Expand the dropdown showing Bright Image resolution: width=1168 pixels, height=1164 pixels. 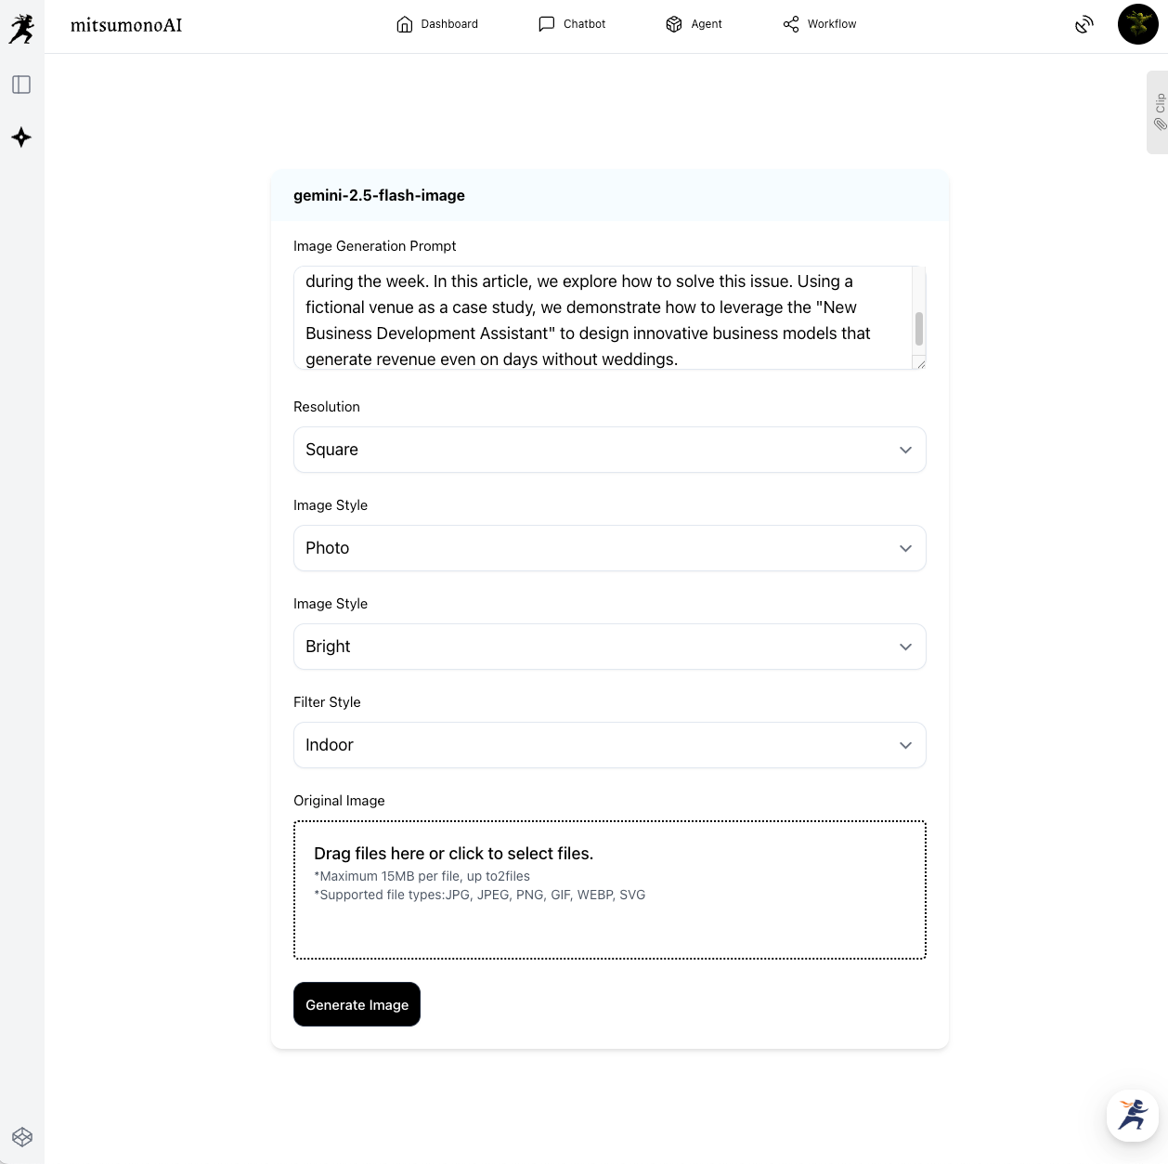tap(609, 647)
